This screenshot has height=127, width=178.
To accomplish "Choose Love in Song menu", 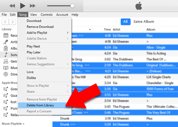I will coord(44,72).
